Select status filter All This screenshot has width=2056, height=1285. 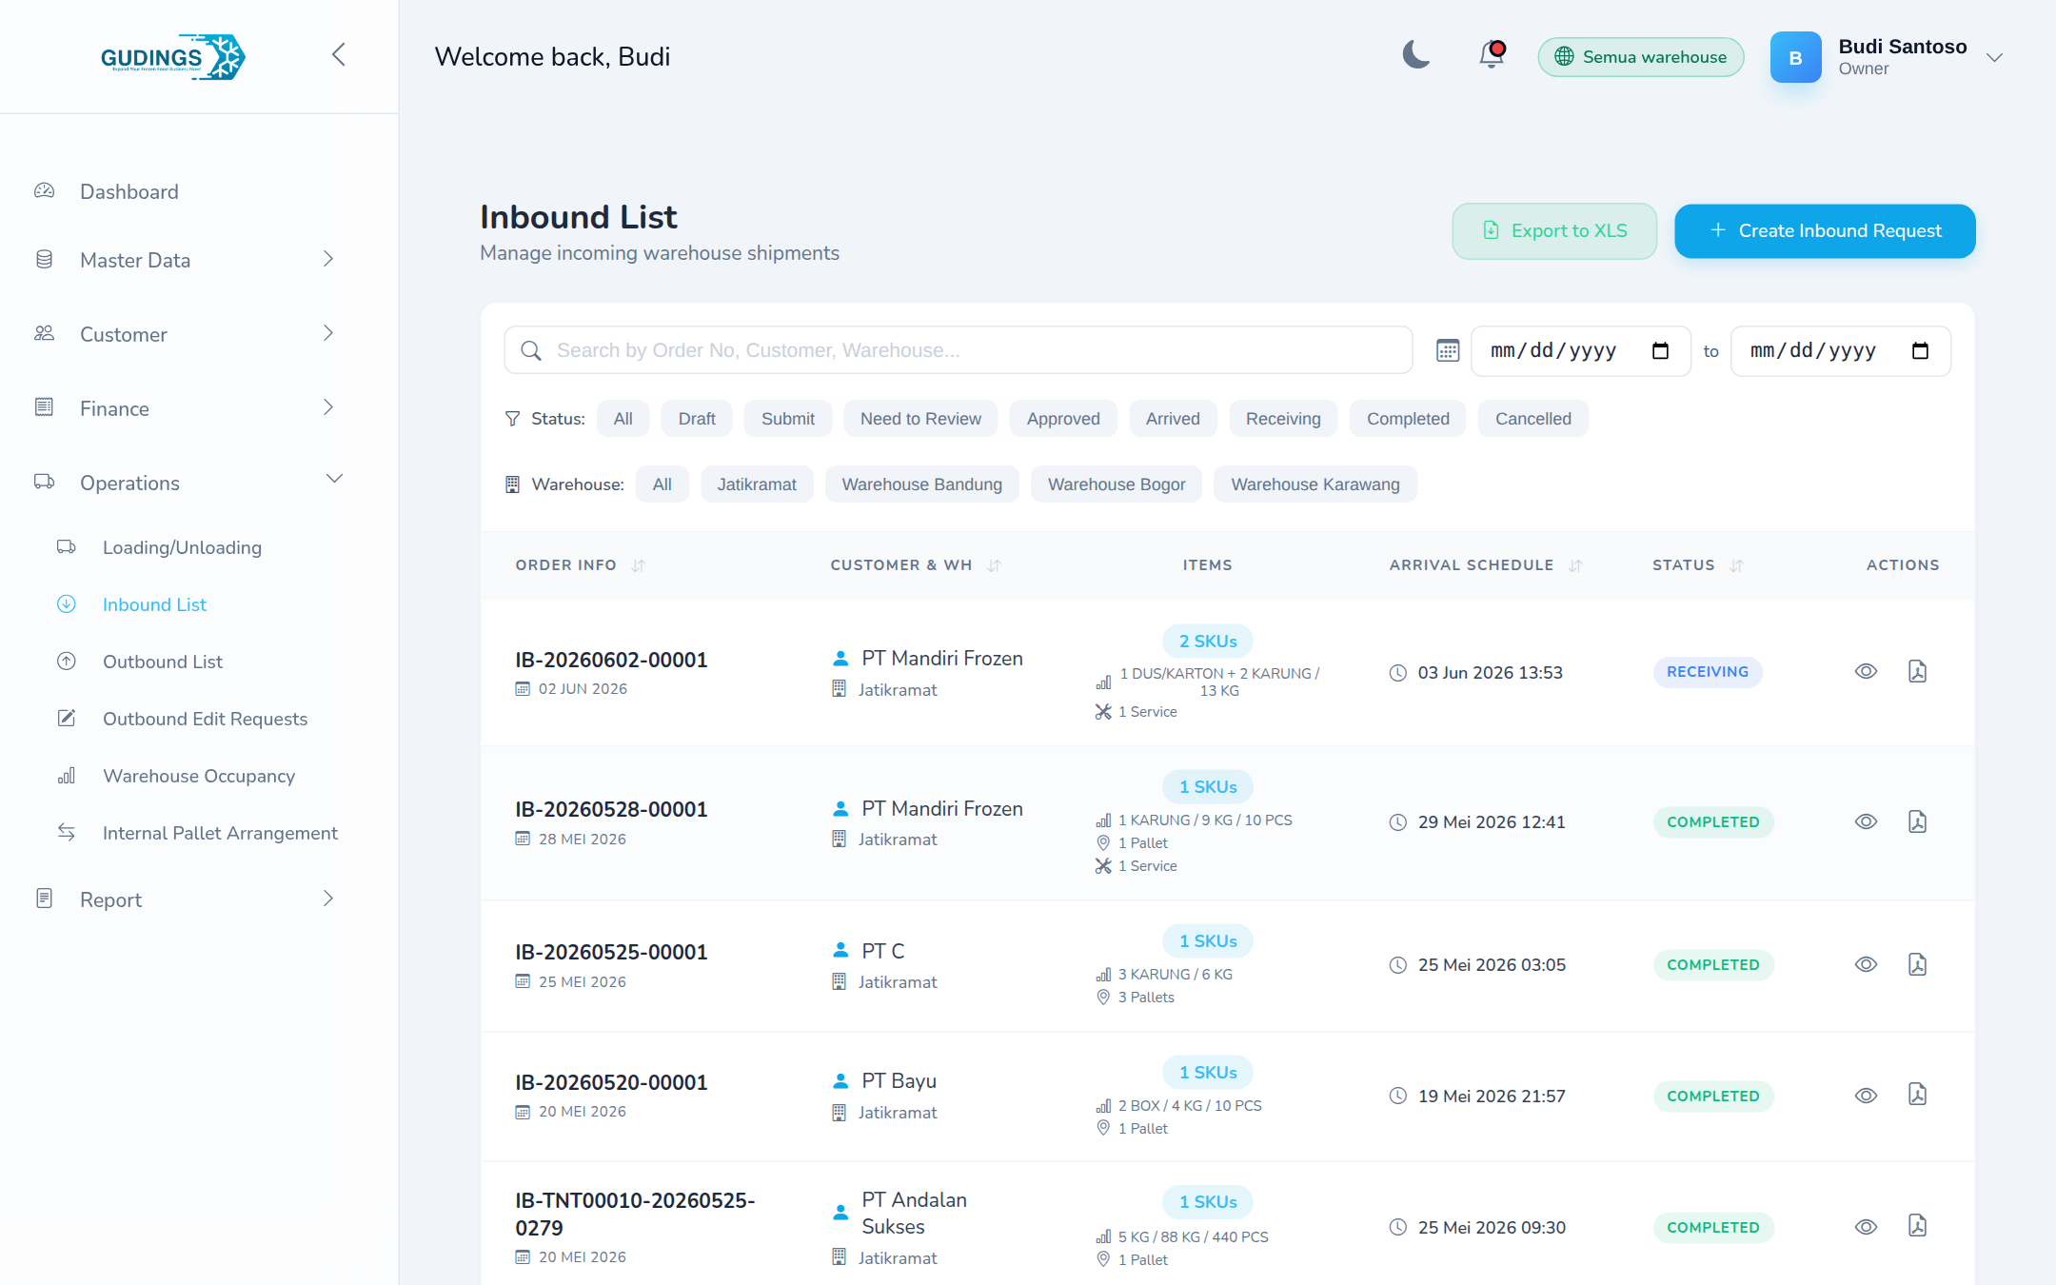623,419
